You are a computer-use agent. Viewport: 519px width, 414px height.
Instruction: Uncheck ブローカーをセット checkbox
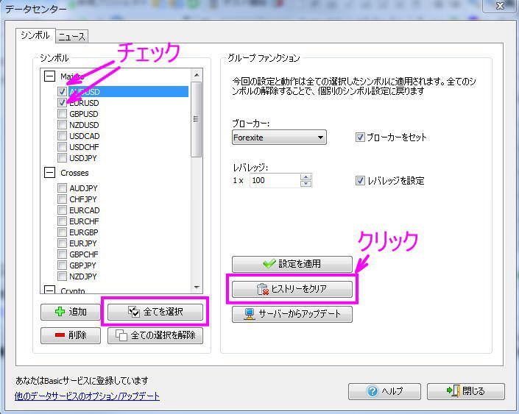tap(360, 138)
